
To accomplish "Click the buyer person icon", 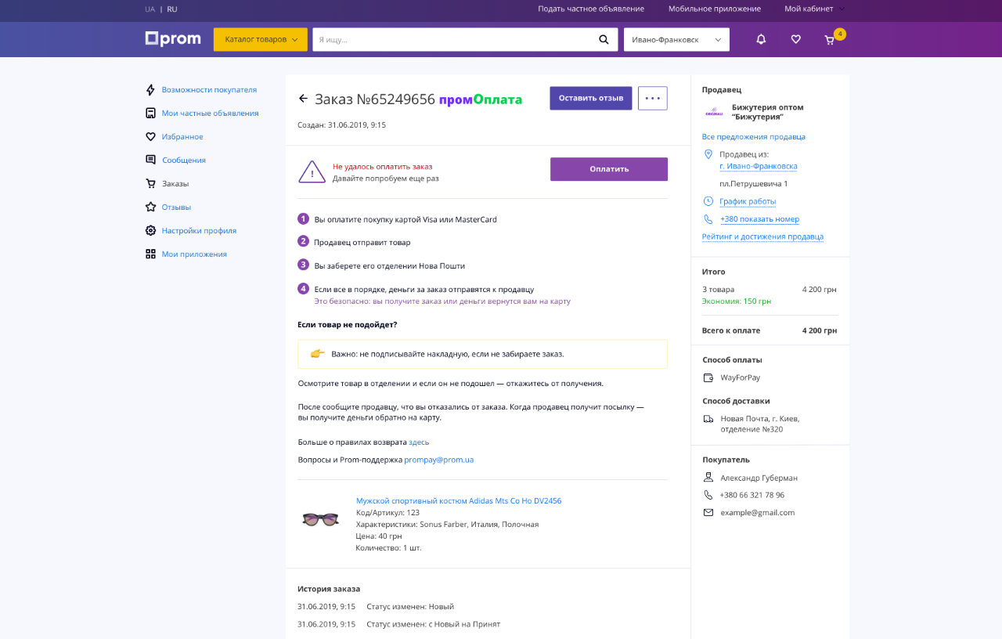I will (708, 477).
